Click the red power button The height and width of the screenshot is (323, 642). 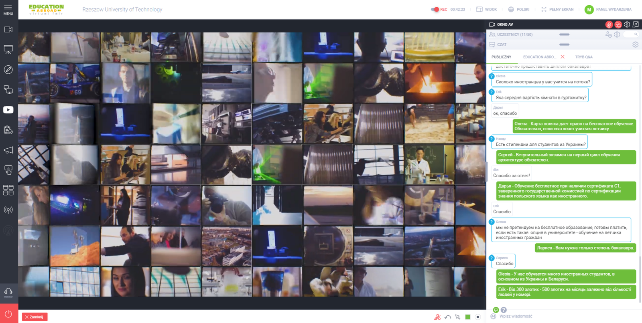click(8, 314)
